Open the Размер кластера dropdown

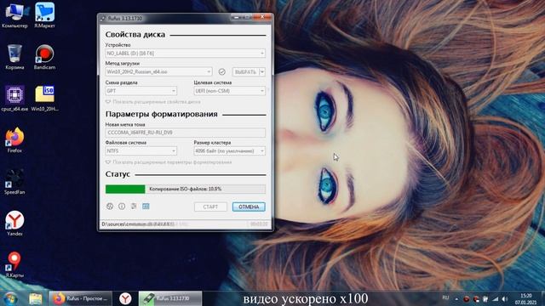230,151
